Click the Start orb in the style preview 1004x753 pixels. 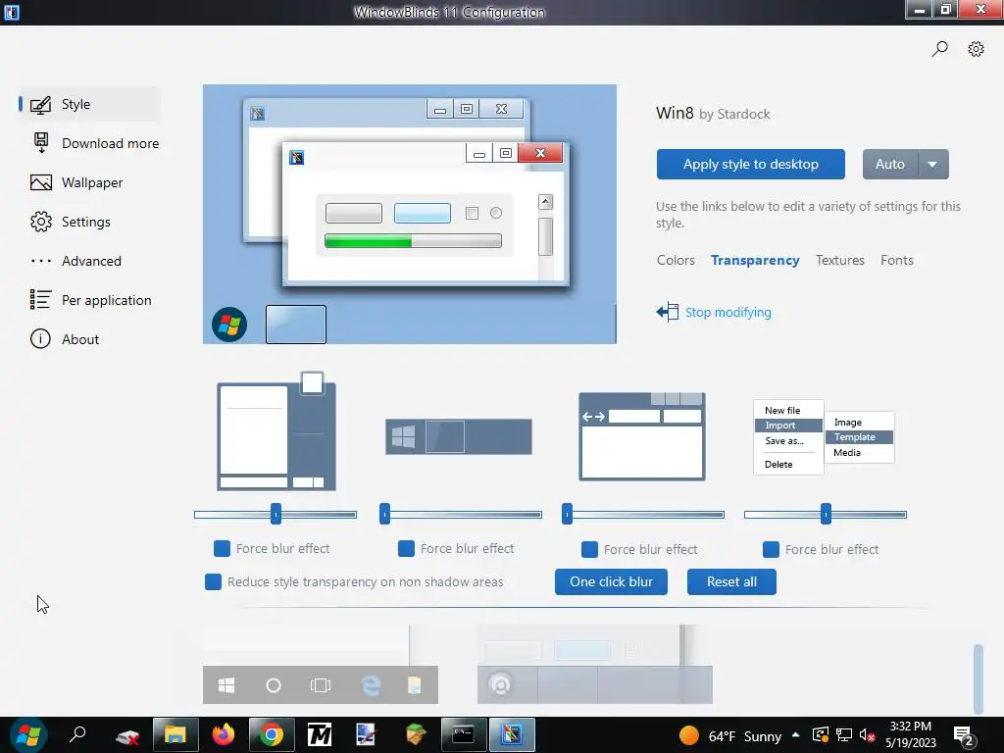[x=229, y=325]
